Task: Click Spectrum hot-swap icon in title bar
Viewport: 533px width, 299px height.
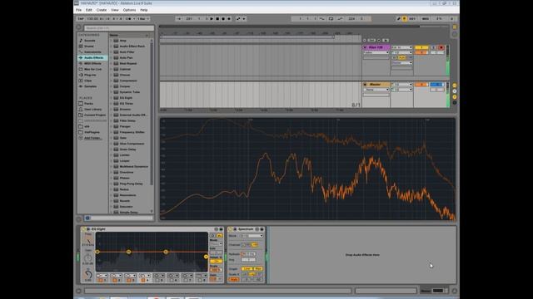Action: (257, 229)
